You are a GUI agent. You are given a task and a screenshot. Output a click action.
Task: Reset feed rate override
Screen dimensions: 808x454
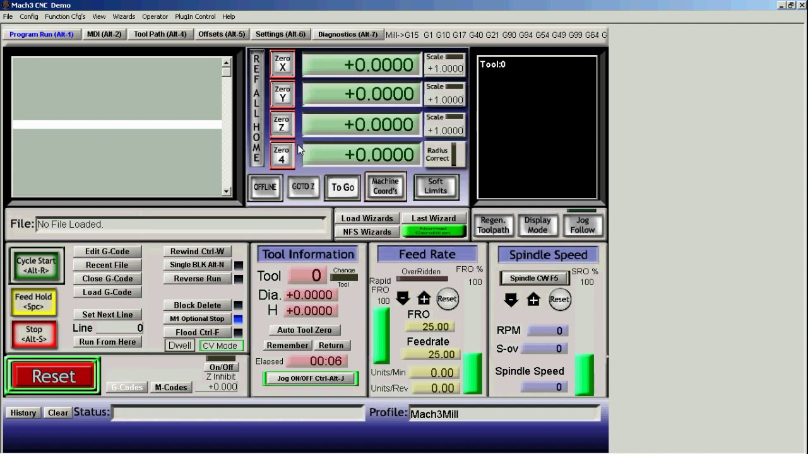point(447,299)
